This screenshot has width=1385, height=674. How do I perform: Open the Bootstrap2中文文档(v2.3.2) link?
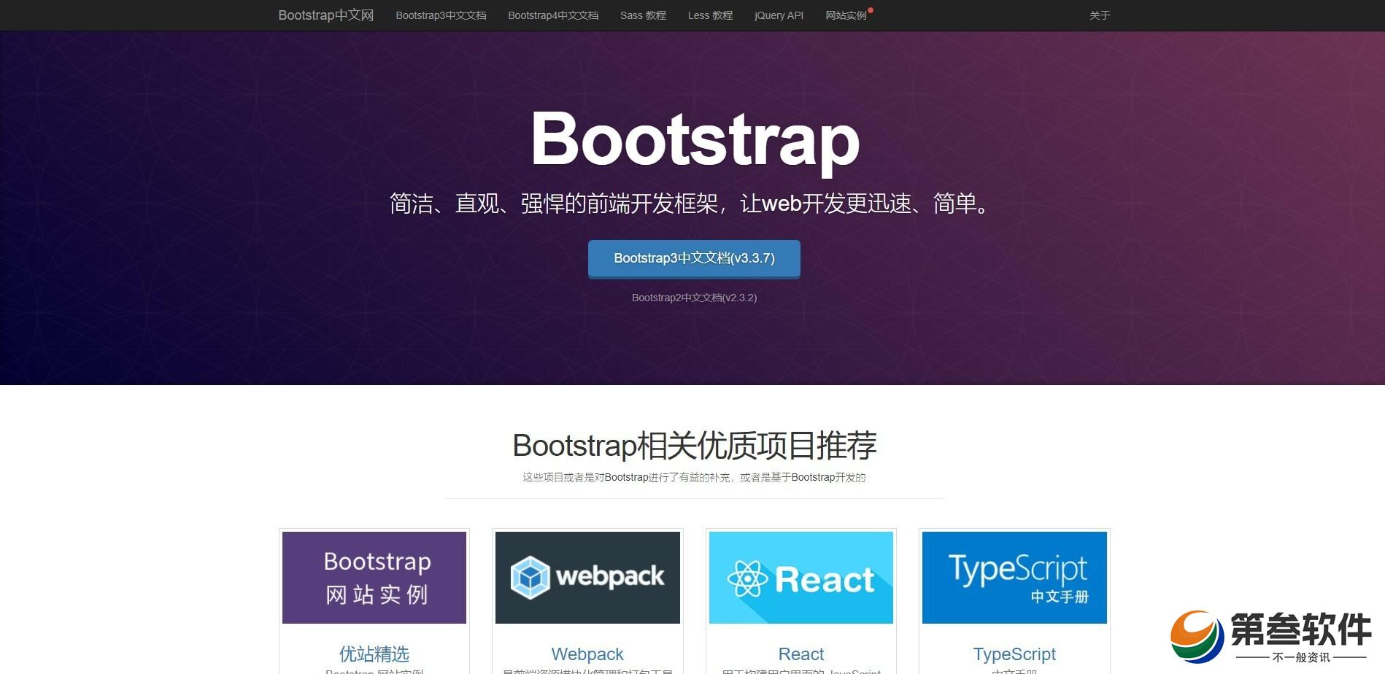click(694, 298)
